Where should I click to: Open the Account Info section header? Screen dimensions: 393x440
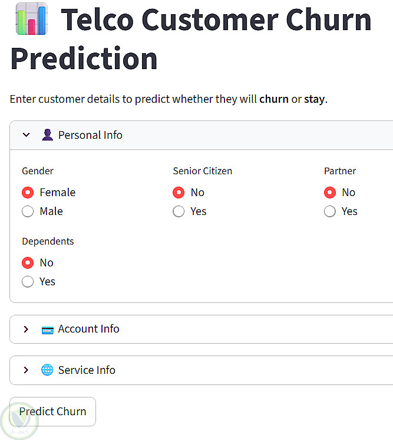coord(88,329)
